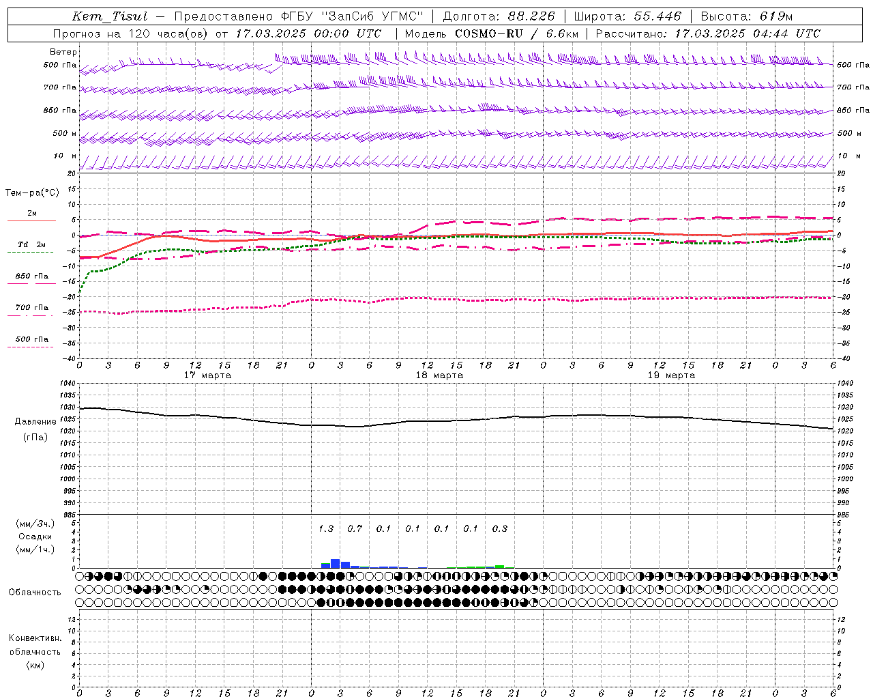Click the 700 гПа temperature legend entry
The width and height of the screenshot is (873, 699).
click(x=32, y=308)
